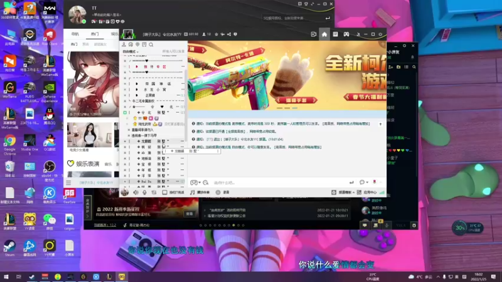This screenshot has width=502, height=282.
Task: Open the notification center icon in taskbar
Action: pos(493,276)
